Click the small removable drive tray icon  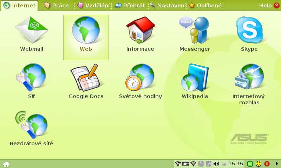[224, 164]
